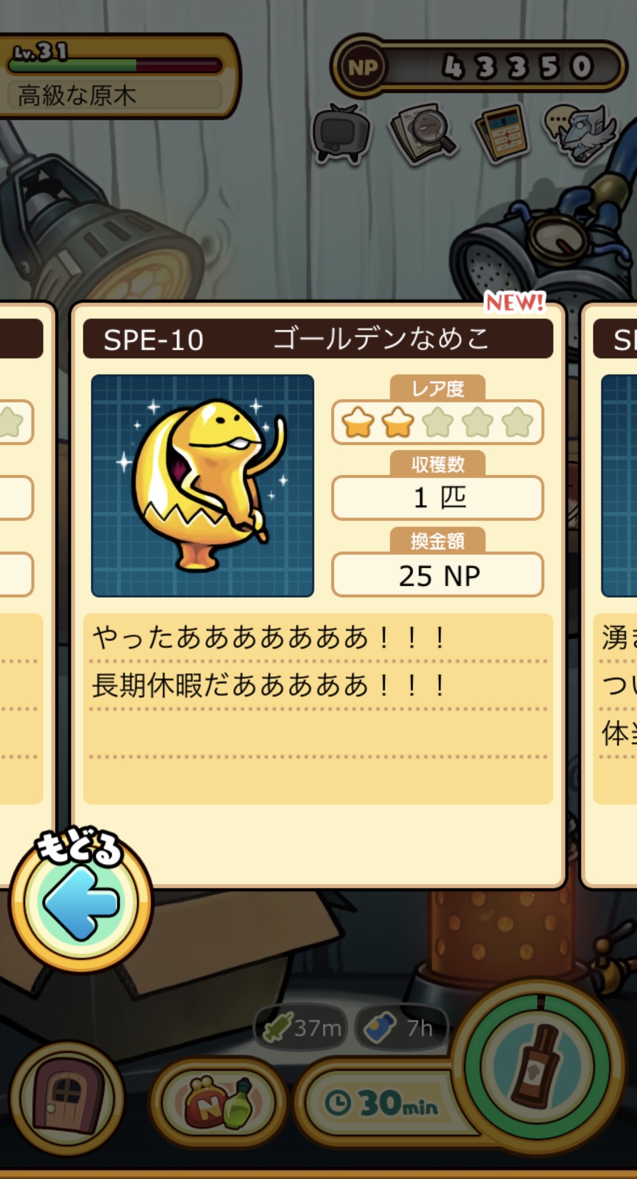Tap the speech bubble bird icon
Image resolution: width=637 pixels, height=1179 pixels.
click(x=580, y=133)
